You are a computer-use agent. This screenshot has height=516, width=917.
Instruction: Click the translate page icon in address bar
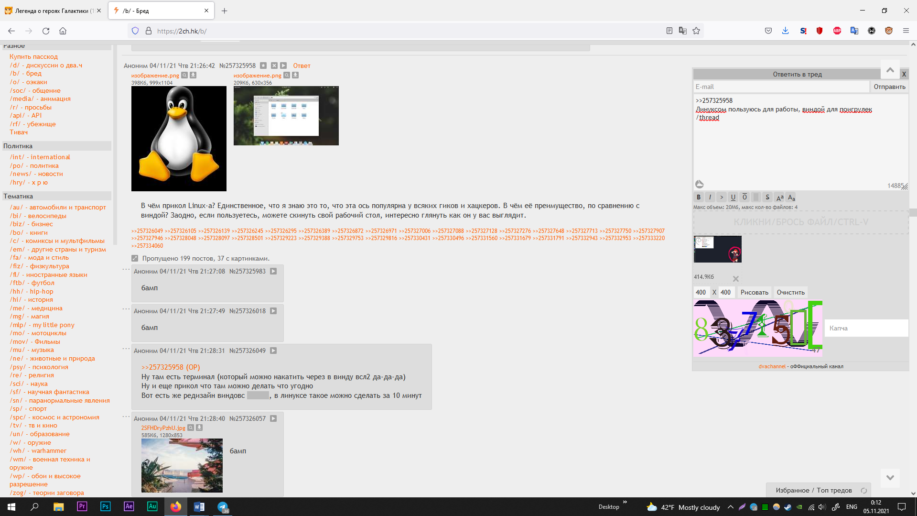click(x=682, y=31)
